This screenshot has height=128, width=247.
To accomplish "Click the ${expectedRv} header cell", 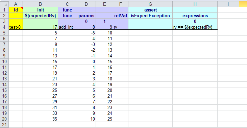I will [41, 16].
